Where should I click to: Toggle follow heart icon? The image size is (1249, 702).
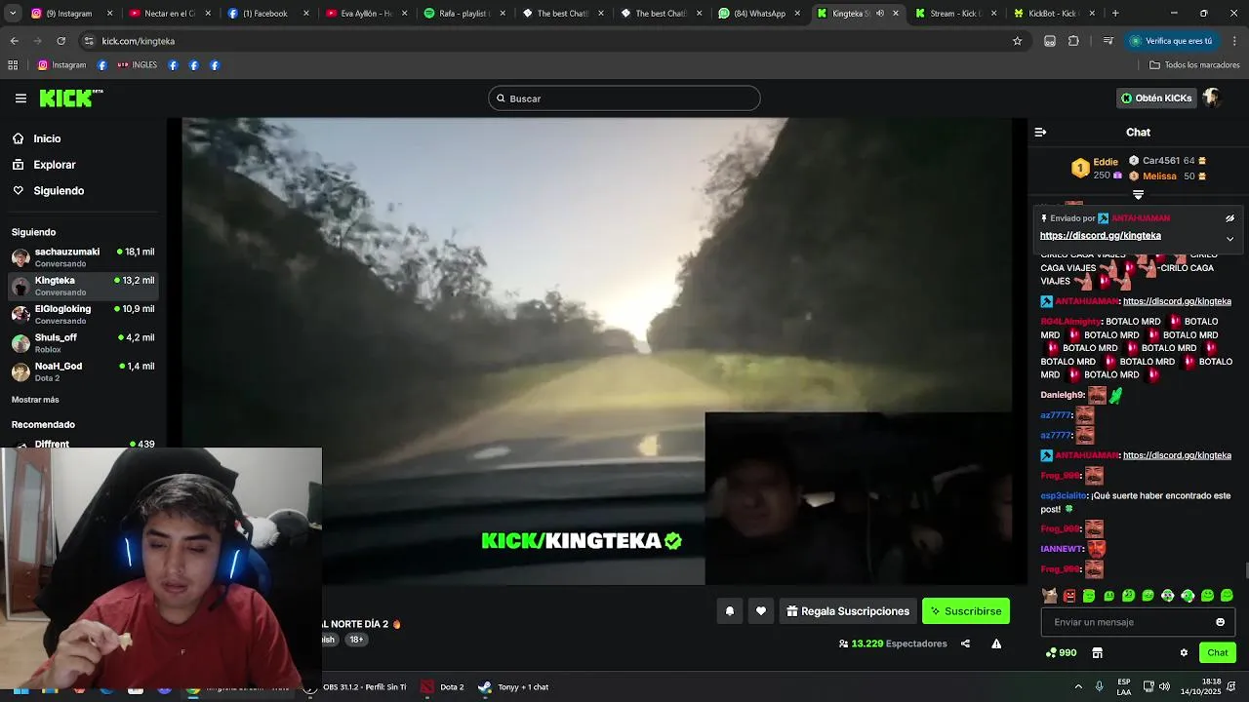click(761, 611)
